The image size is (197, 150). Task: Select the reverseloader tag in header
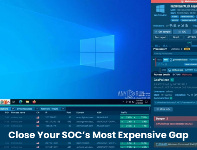point(187,16)
